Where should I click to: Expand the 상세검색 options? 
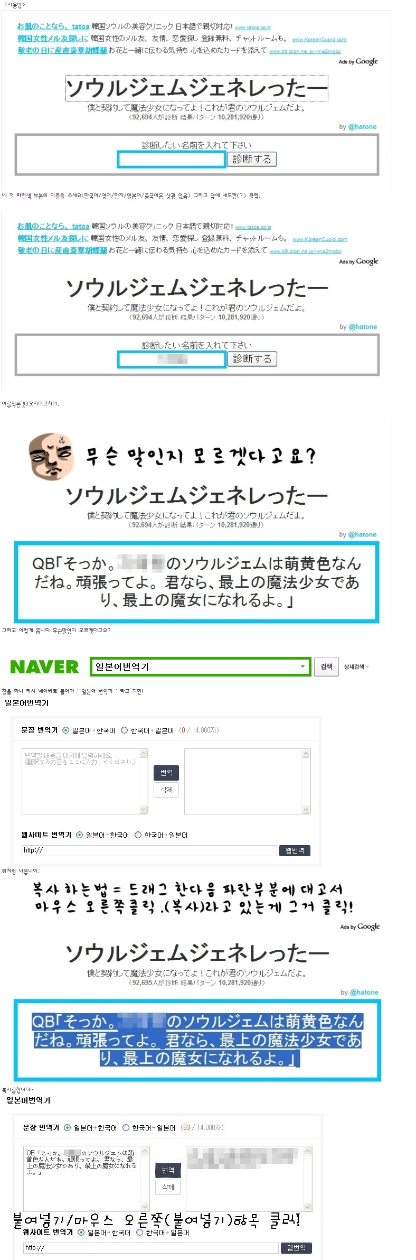tap(356, 667)
